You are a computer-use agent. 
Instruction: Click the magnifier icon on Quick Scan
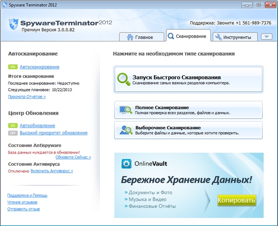point(124,78)
